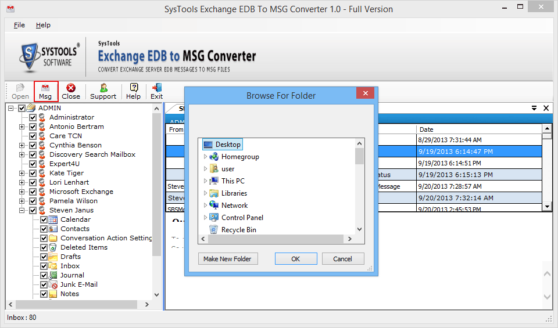Select the Deleted Items folder icon

[x=53, y=247]
